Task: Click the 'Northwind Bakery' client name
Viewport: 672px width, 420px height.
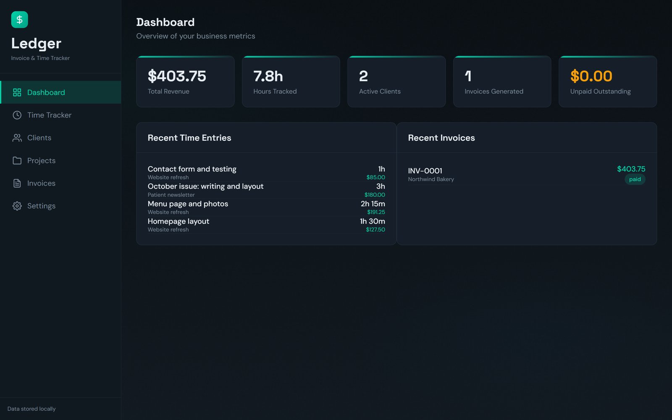Action: click(431, 179)
